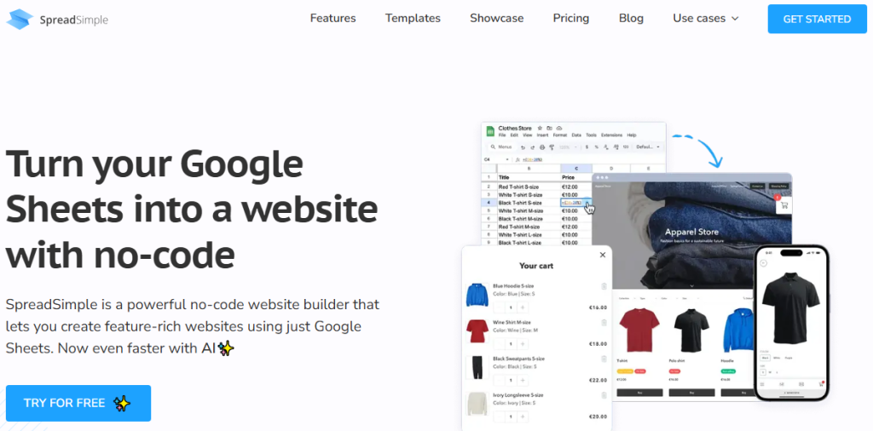Select column C header in the sheet
Image resolution: width=873 pixels, height=431 pixels.
(x=576, y=168)
